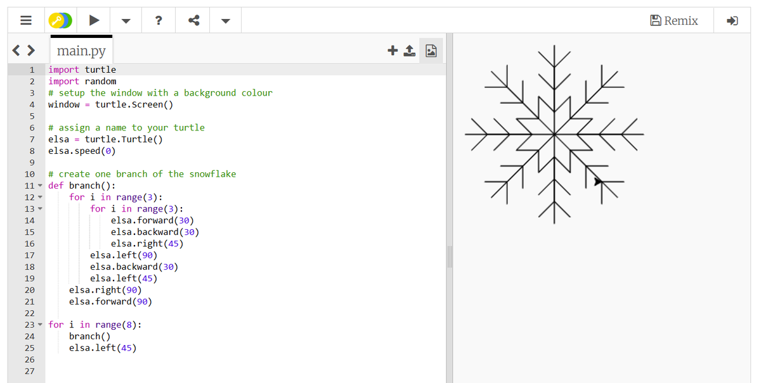Open the run options dropdown arrow

coord(126,21)
